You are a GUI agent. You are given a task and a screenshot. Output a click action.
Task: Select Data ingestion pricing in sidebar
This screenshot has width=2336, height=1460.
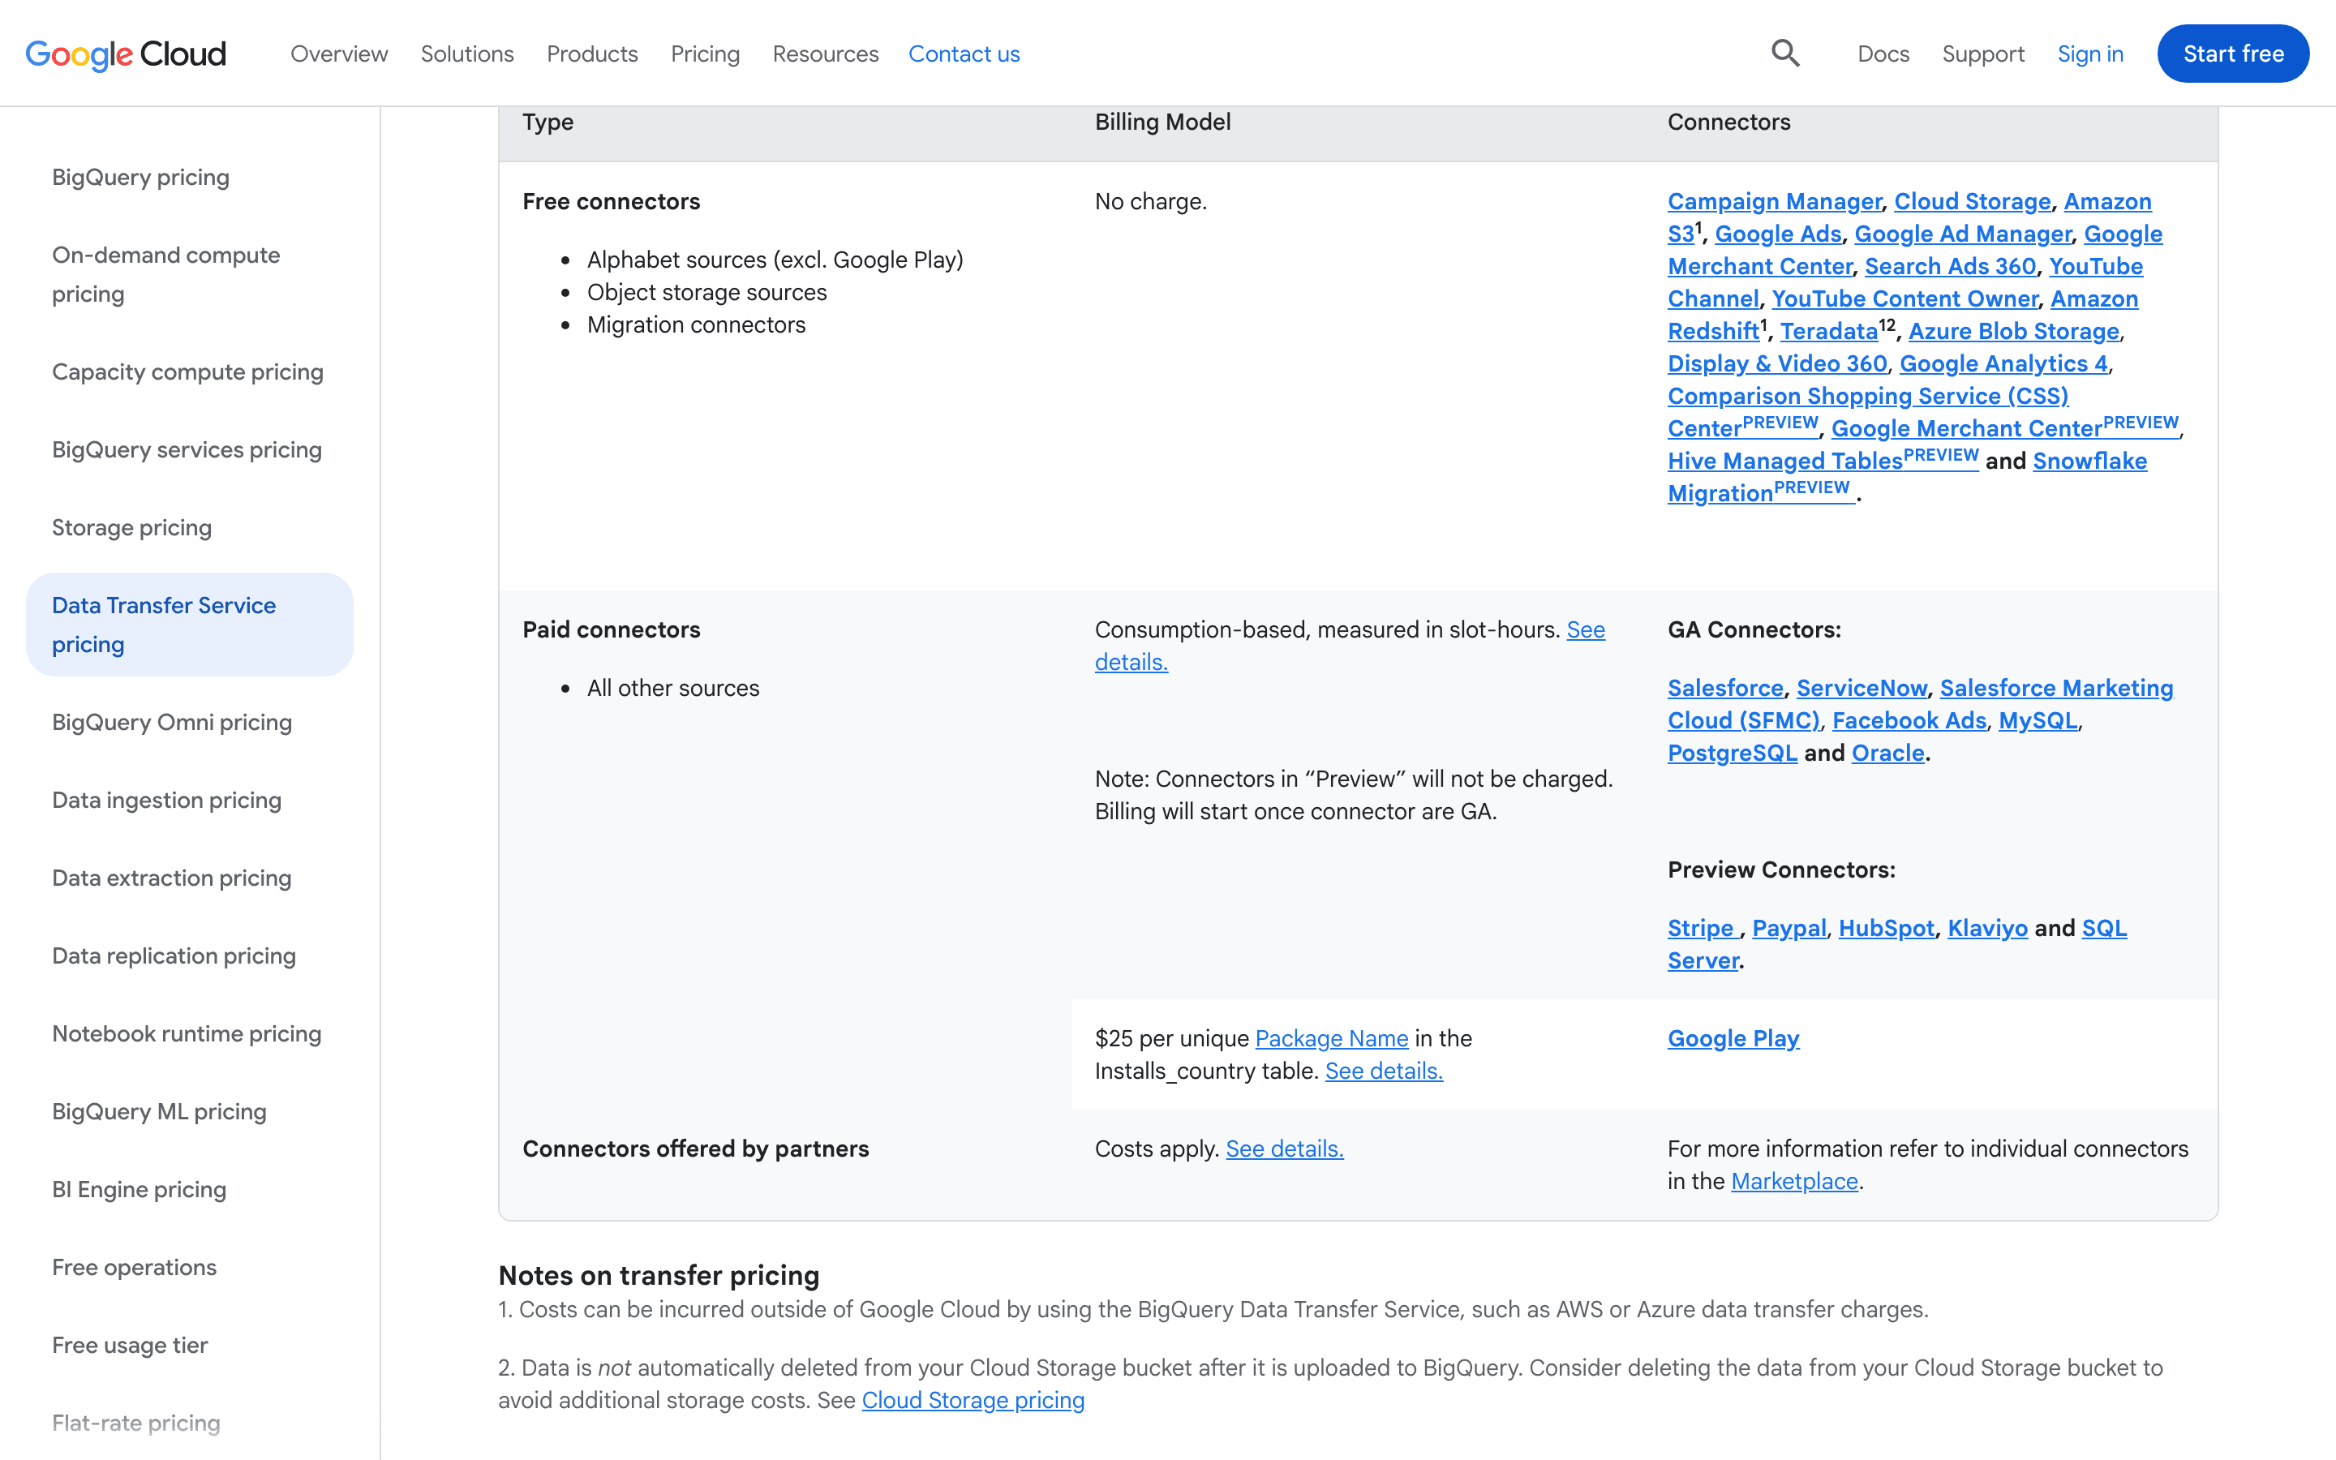tap(167, 801)
